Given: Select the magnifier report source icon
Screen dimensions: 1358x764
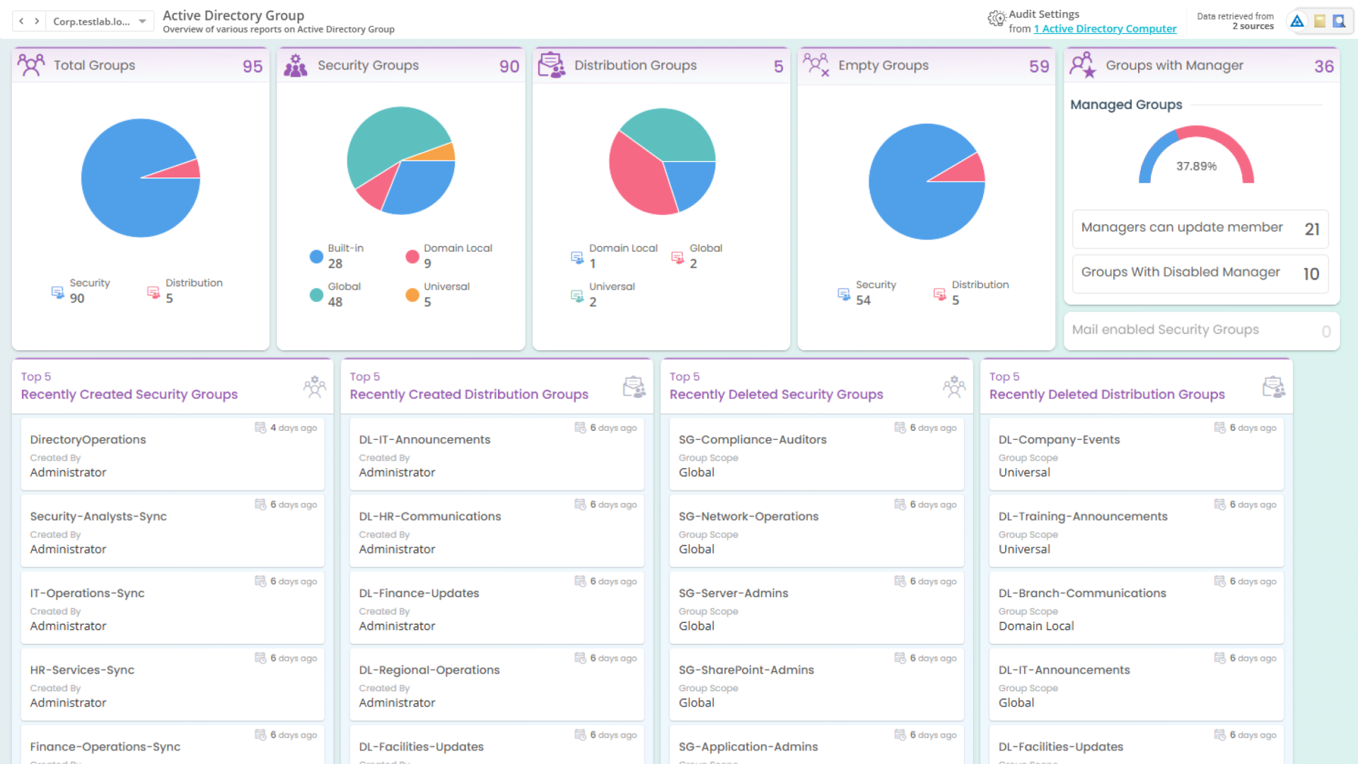Looking at the screenshot, I should (1339, 21).
